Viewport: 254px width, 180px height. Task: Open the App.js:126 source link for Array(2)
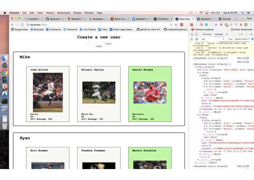coord(243,58)
